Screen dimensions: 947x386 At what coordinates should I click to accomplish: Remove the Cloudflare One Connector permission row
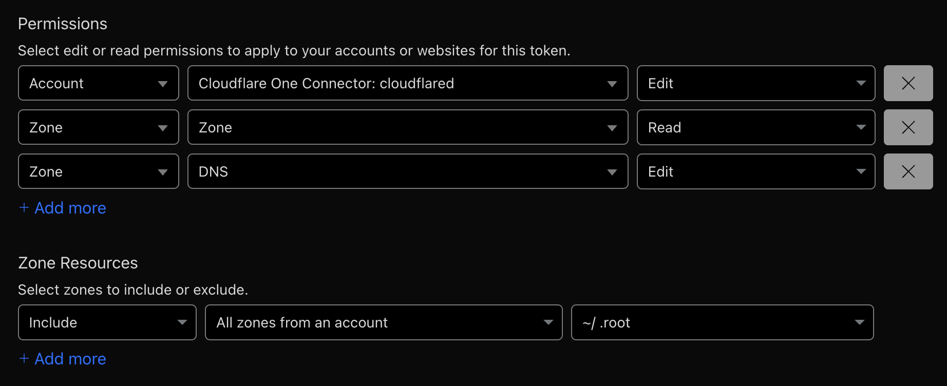[908, 83]
